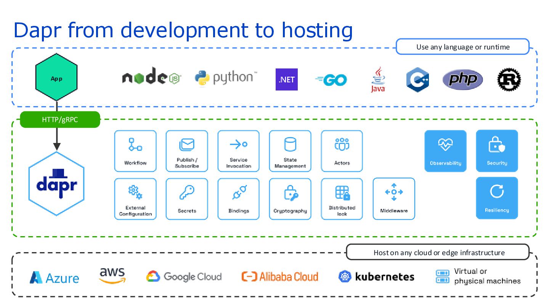Click the Resiliency tile
Screen dimensions: 549x308
click(x=497, y=198)
